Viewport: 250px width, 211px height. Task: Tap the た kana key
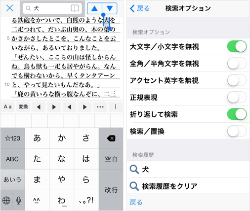(x=37, y=159)
